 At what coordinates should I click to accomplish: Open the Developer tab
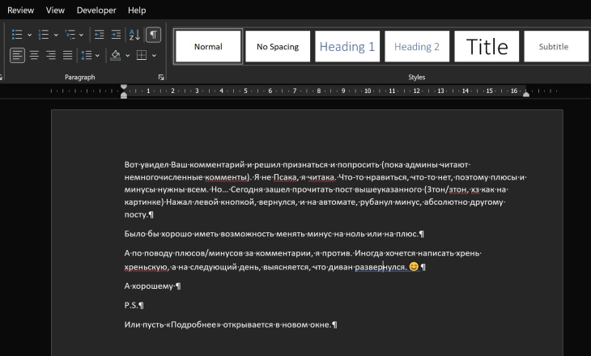pyautogui.click(x=96, y=11)
